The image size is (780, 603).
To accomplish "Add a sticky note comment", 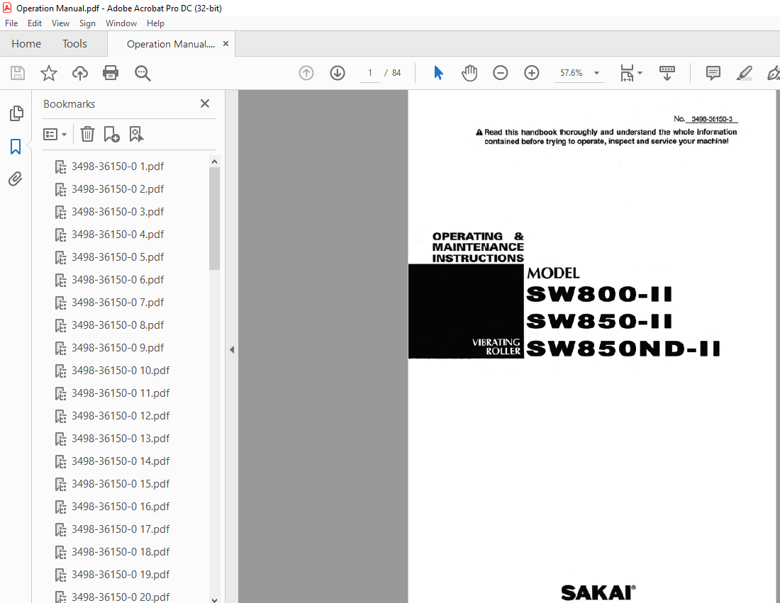I will click(x=713, y=73).
